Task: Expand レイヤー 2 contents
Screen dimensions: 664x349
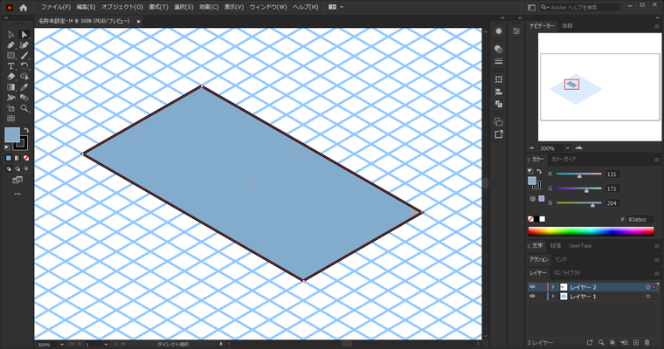Action: [553, 287]
